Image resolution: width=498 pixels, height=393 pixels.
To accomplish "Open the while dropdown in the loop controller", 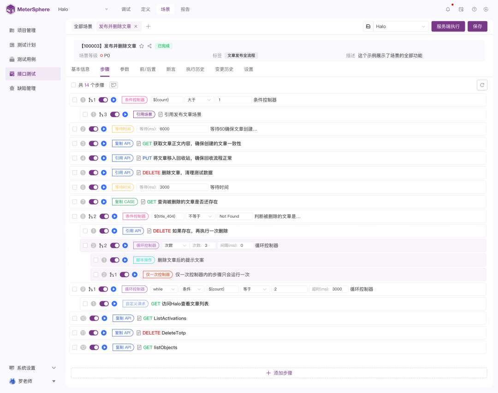I will pyautogui.click(x=164, y=289).
